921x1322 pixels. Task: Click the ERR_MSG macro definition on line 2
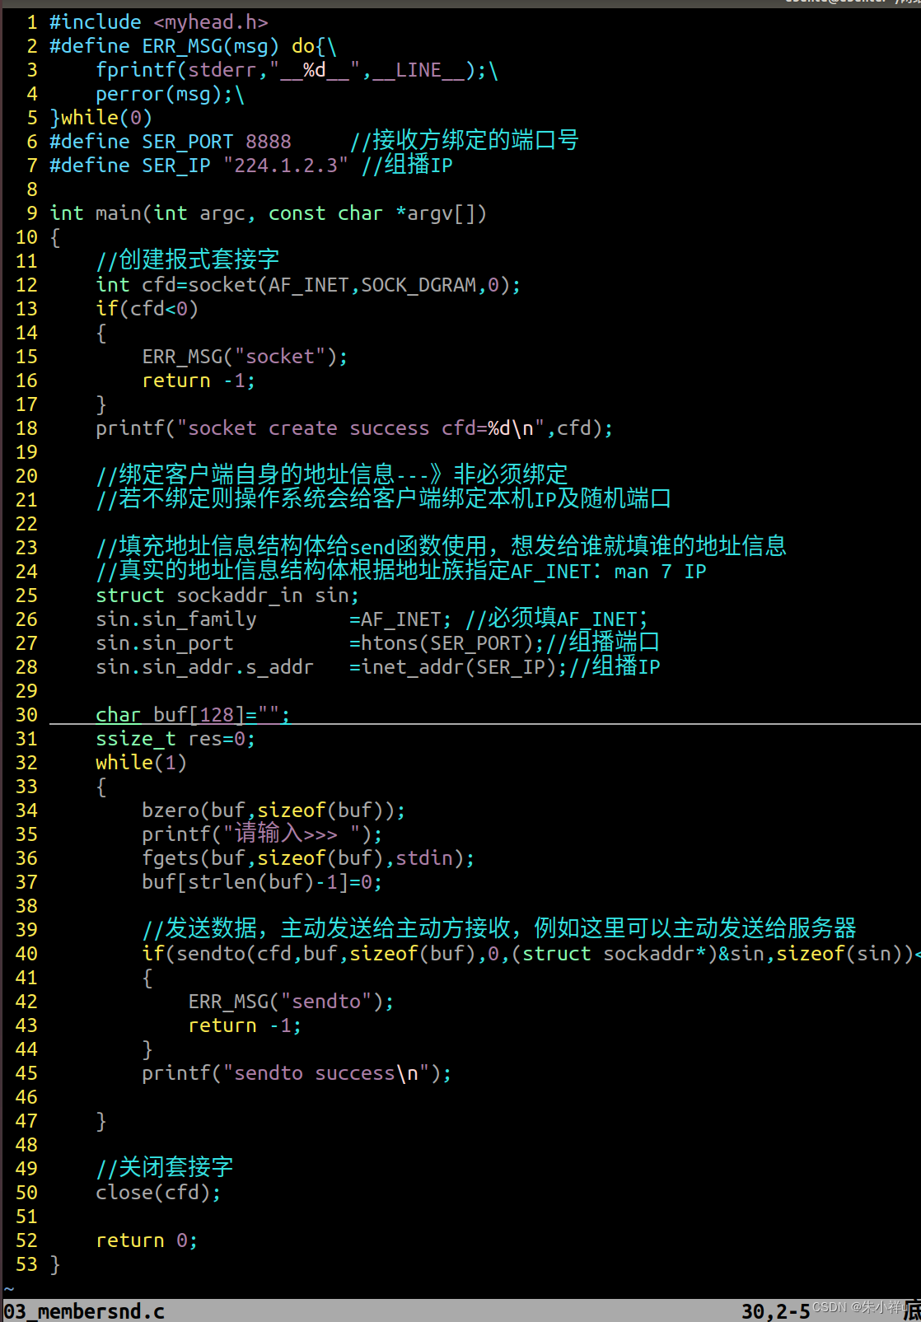194,46
